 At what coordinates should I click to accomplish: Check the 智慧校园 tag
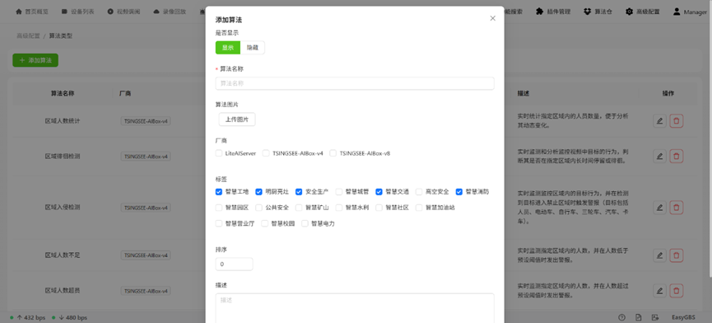click(265, 223)
